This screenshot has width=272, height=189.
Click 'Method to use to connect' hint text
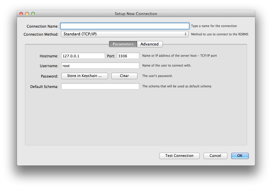pyautogui.click(x=220, y=34)
